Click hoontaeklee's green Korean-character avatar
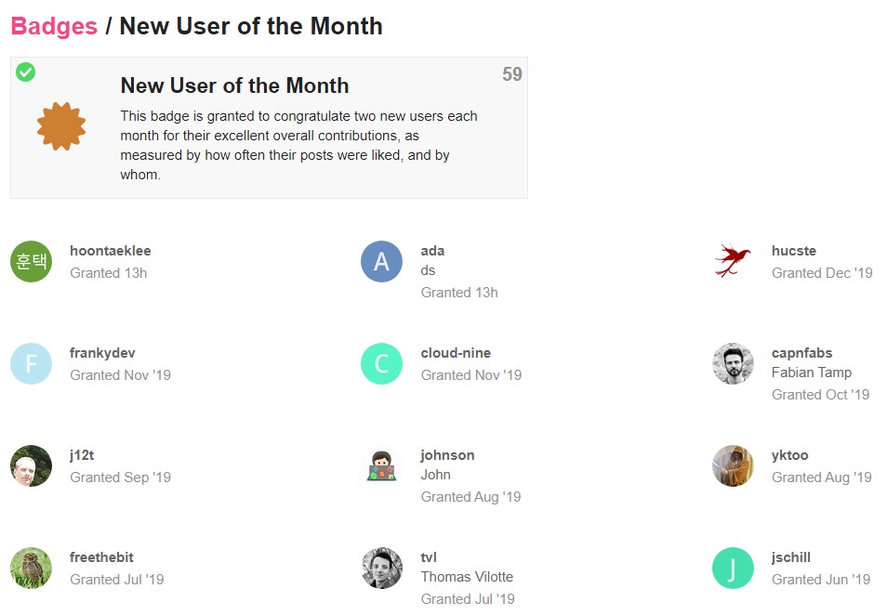887x615 pixels. pyautogui.click(x=31, y=261)
